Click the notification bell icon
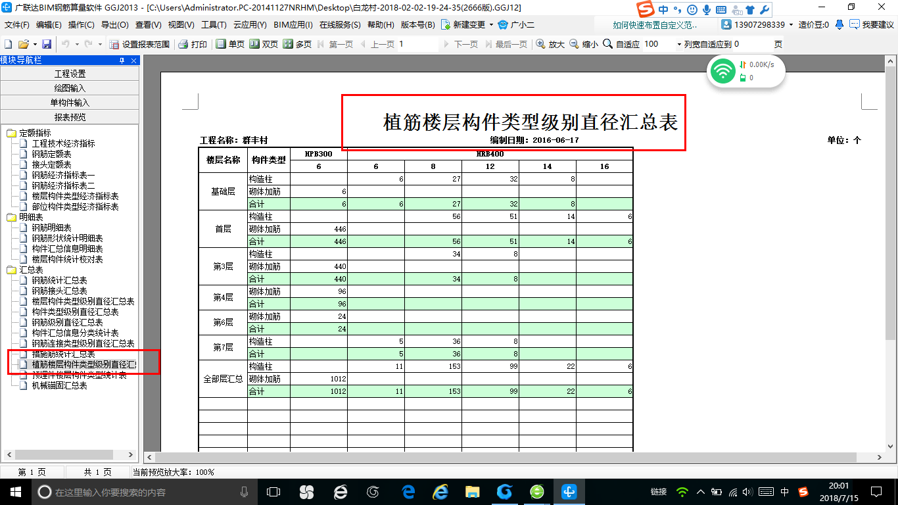Image resolution: width=898 pixels, height=505 pixels. [x=839, y=25]
